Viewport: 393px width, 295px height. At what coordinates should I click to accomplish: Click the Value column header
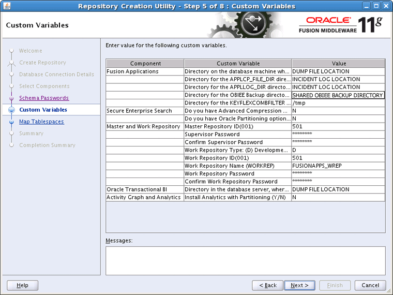[338, 63]
